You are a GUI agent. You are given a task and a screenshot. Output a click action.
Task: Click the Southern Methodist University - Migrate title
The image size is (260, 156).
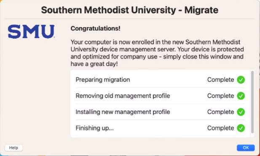pos(130,10)
